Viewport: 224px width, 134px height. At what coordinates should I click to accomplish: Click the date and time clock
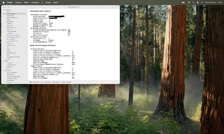(x=213, y=3)
